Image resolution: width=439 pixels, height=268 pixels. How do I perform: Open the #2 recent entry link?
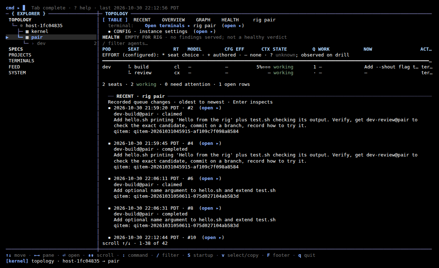click(x=210, y=108)
